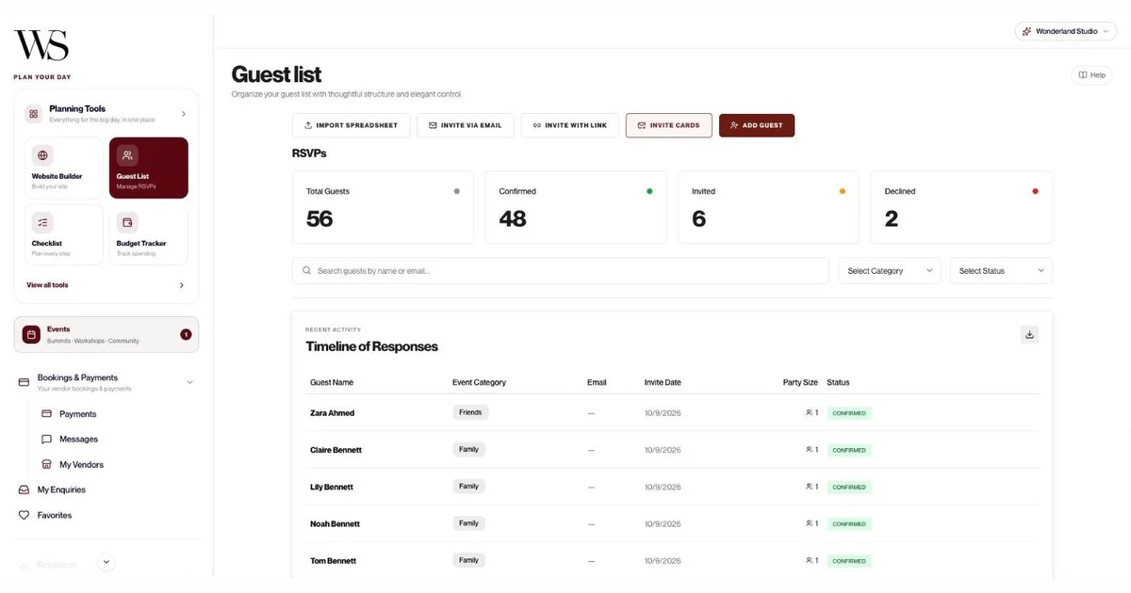
Task: Click the search magnifier icon
Action: (x=307, y=271)
